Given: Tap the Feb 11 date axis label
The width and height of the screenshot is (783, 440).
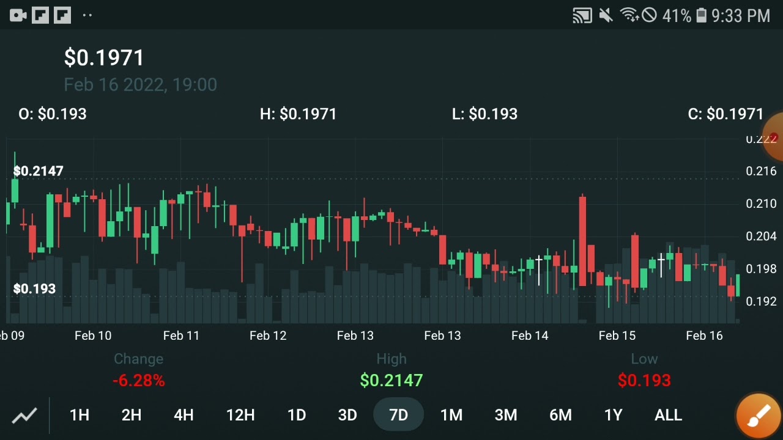Looking at the screenshot, I should click(x=181, y=335).
